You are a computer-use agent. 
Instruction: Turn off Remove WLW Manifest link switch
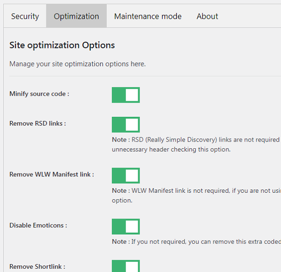[126, 176]
